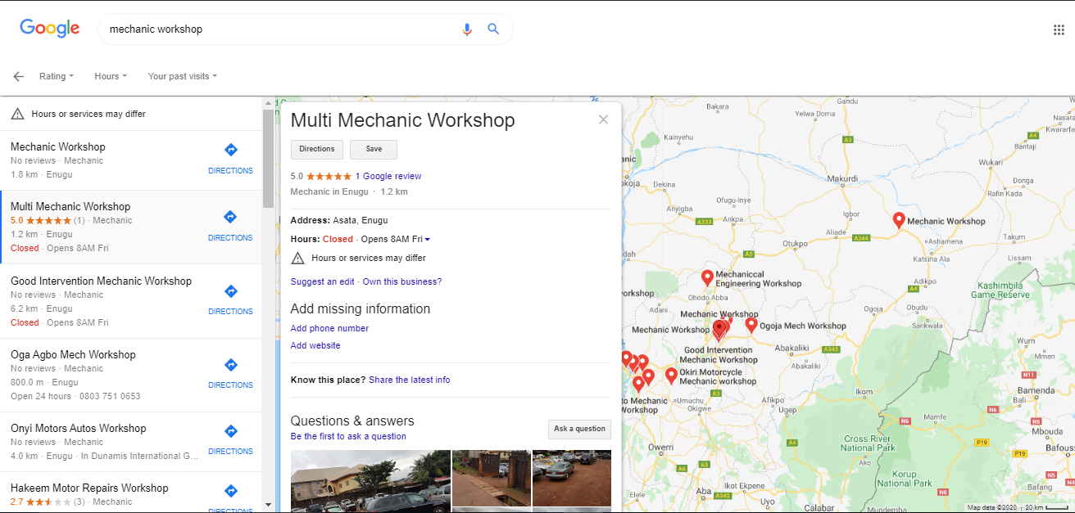Select the Mechaniccal Engineering Workshop map pin
Screen dimensions: 1075x513
point(707,278)
